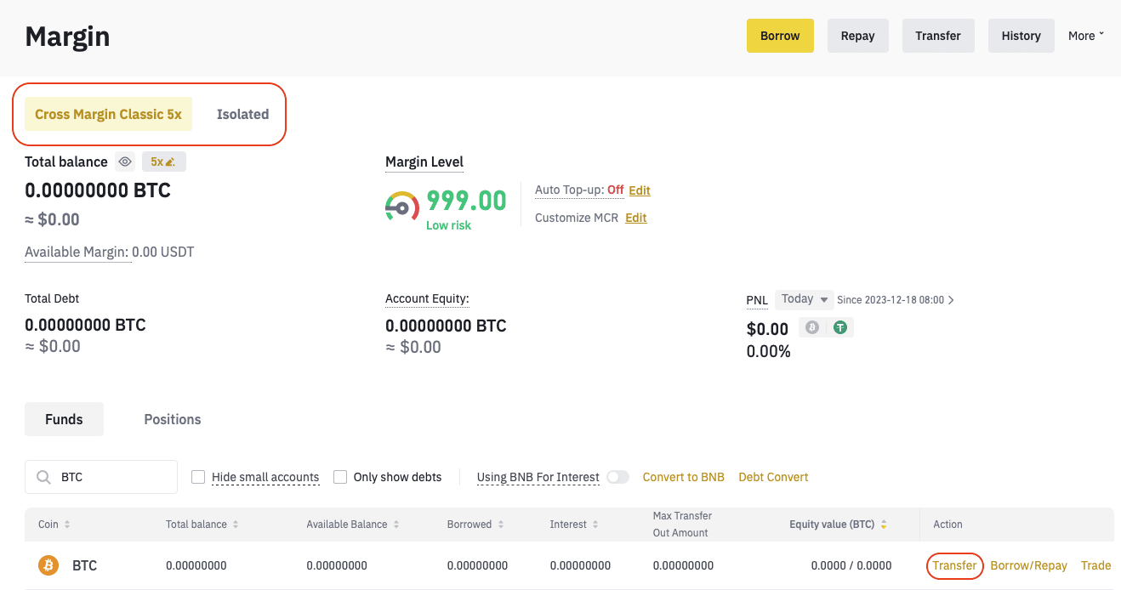Switch PNL display to the Tether icon
Viewport: 1121px width, 590px height.
(840, 327)
